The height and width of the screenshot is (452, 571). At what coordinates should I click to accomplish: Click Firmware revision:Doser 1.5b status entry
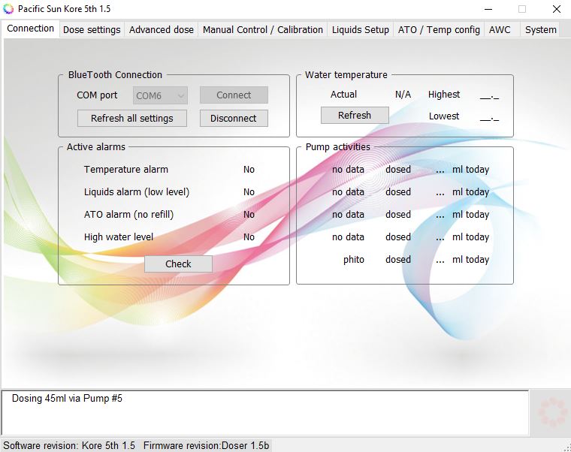click(206, 445)
